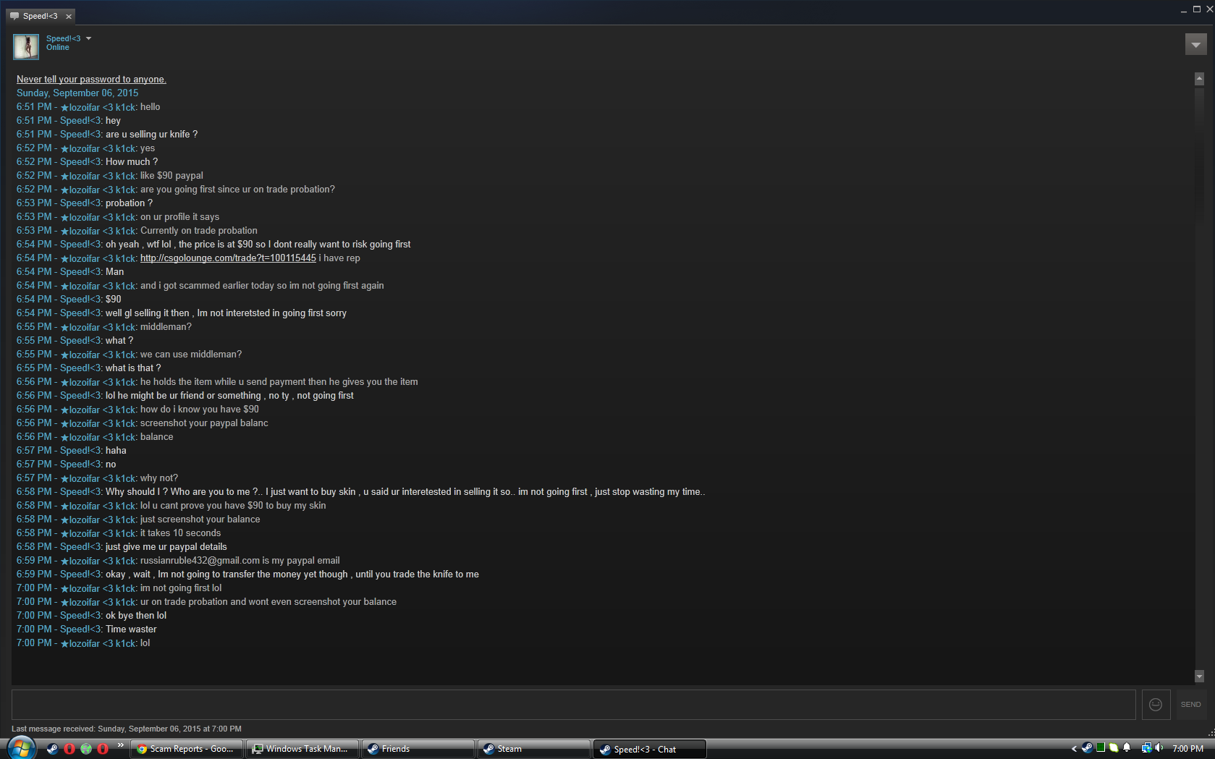The width and height of the screenshot is (1215, 759).
Task: Click the chat scrollbar down arrow
Action: (1199, 677)
